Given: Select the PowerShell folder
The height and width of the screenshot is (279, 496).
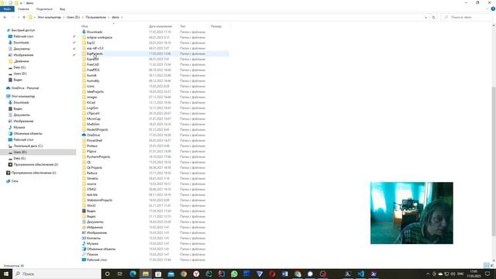Looking at the screenshot, I should (95, 140).
